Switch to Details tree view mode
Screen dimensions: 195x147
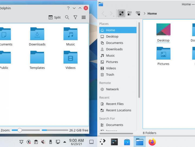pyautogui.click(x=138, y=13)
